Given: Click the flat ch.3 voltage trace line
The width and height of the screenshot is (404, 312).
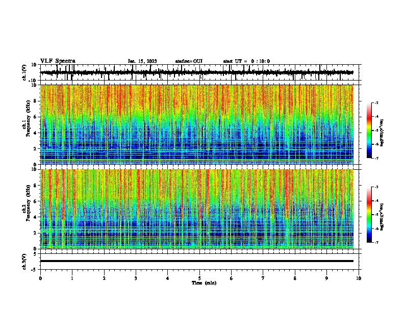Looking at the screenshot, I should coord(197,261).
